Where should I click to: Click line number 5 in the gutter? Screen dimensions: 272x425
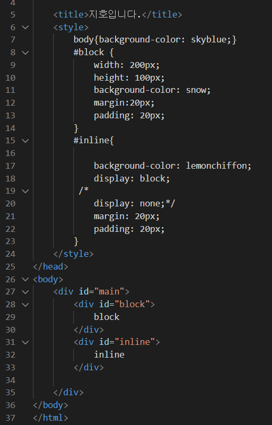coord(13,15)
